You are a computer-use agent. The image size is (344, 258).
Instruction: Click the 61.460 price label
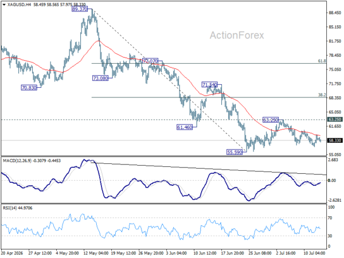tap(185, 127)
